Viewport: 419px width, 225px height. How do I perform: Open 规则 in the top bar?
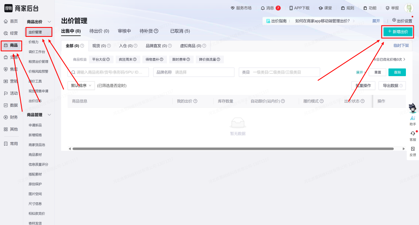click(x=347, y=8)
